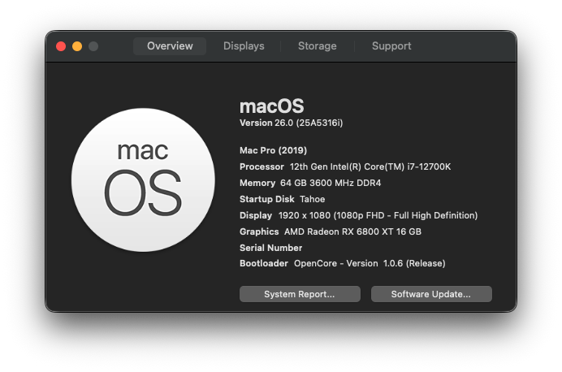The width and height of the screenshot is (562, 372).
Task: Click the Software Update... button
Action: [x=431, y=294]
